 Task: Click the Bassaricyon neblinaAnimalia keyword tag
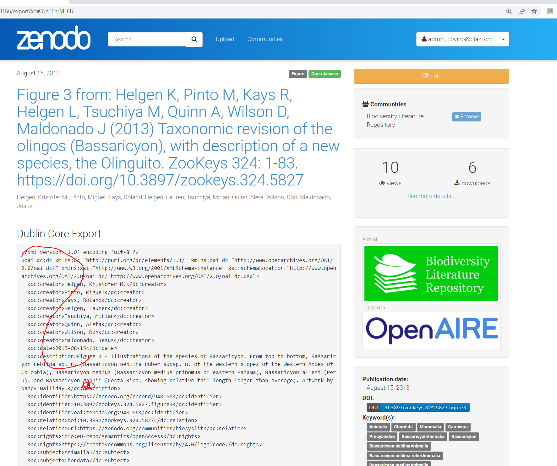point(399,446)
